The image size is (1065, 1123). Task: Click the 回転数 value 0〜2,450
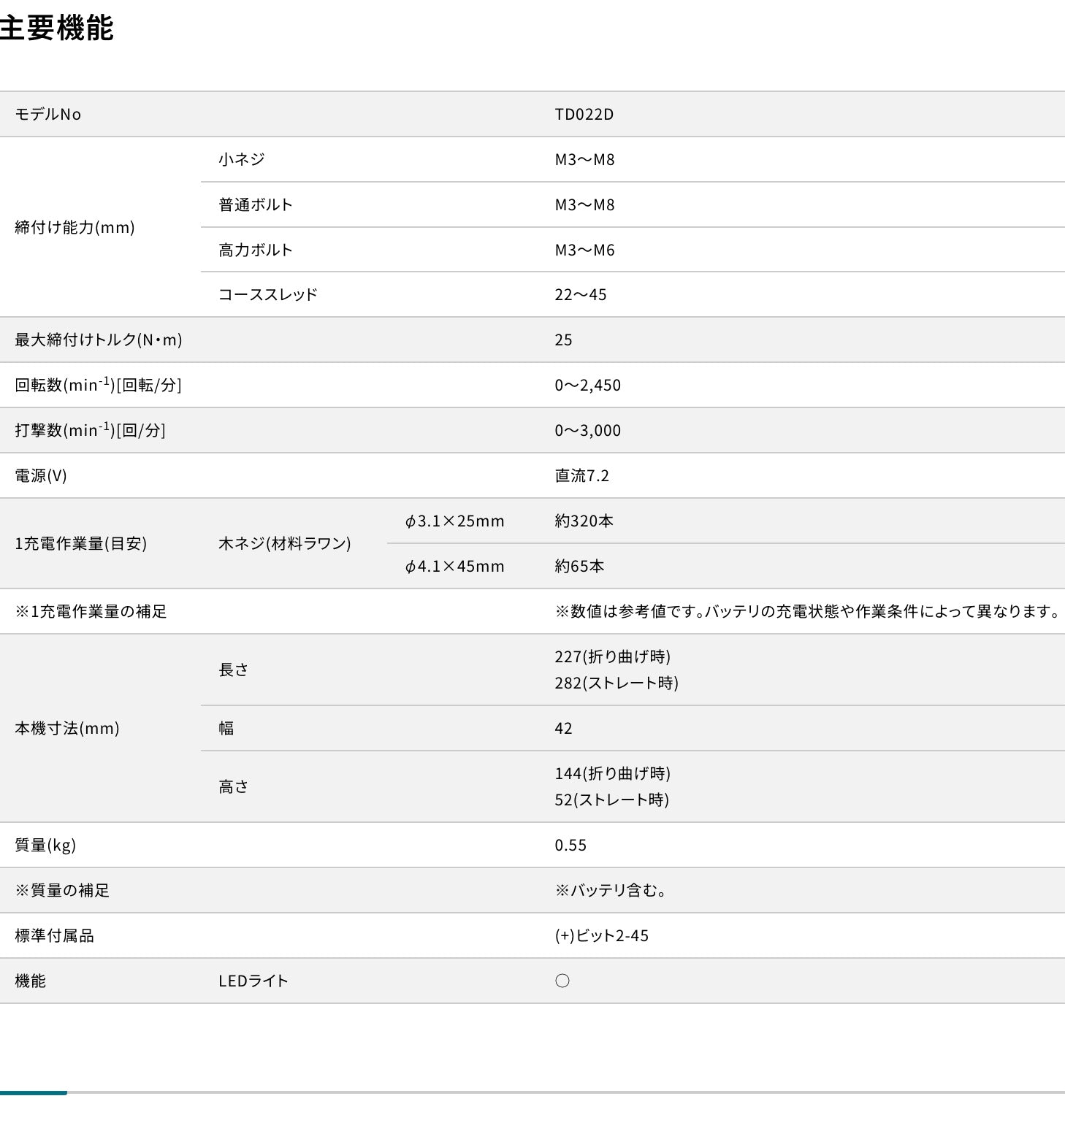tap(588, 385)
